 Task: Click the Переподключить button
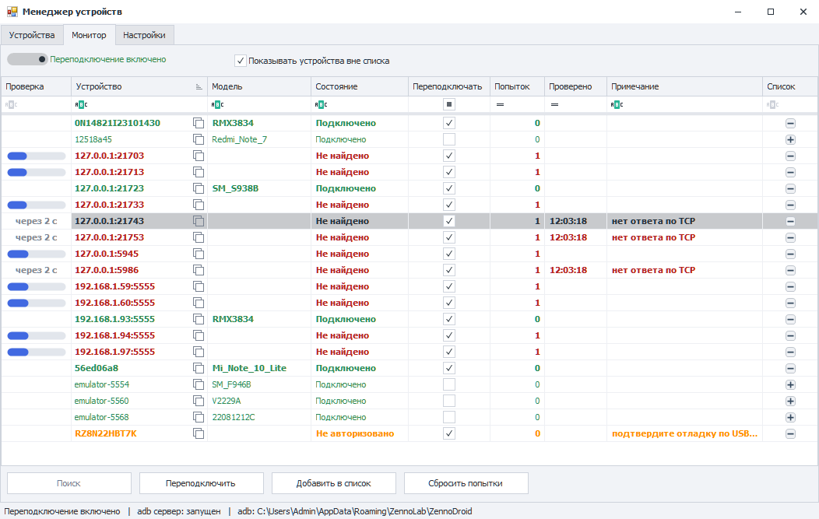click(201, 483)
